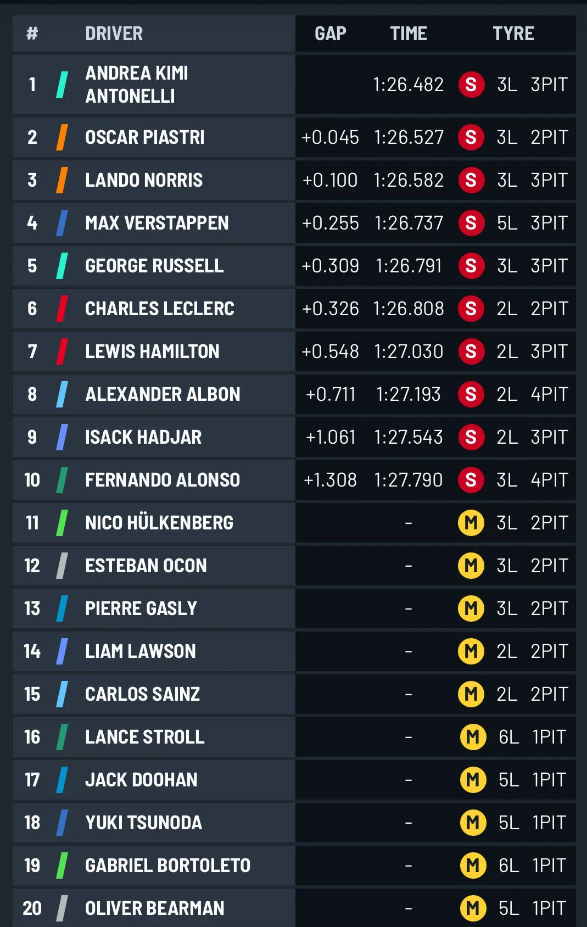587x927 pixels.
Task: Open Oscar Piastri's driver name
Action: pos(144,137)
